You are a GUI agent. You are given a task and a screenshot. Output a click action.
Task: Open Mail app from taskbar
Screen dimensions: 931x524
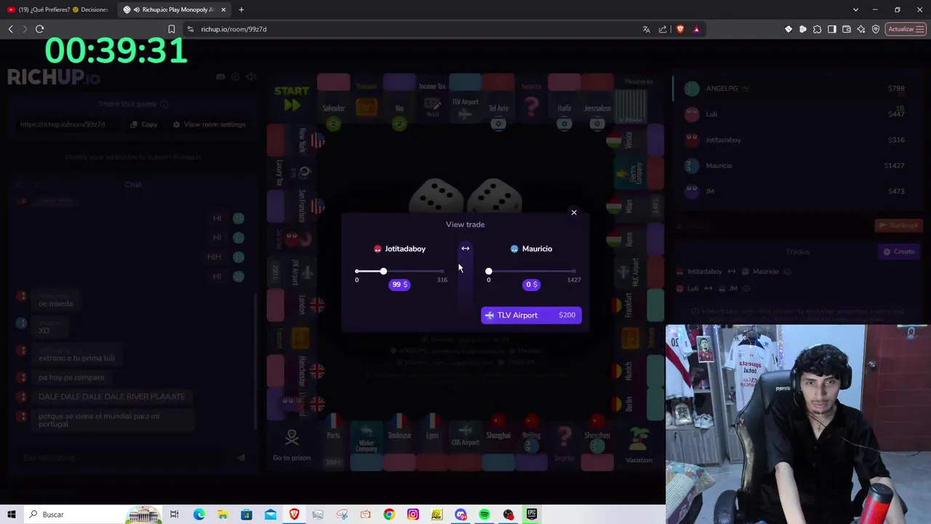[x=270, y=515]
